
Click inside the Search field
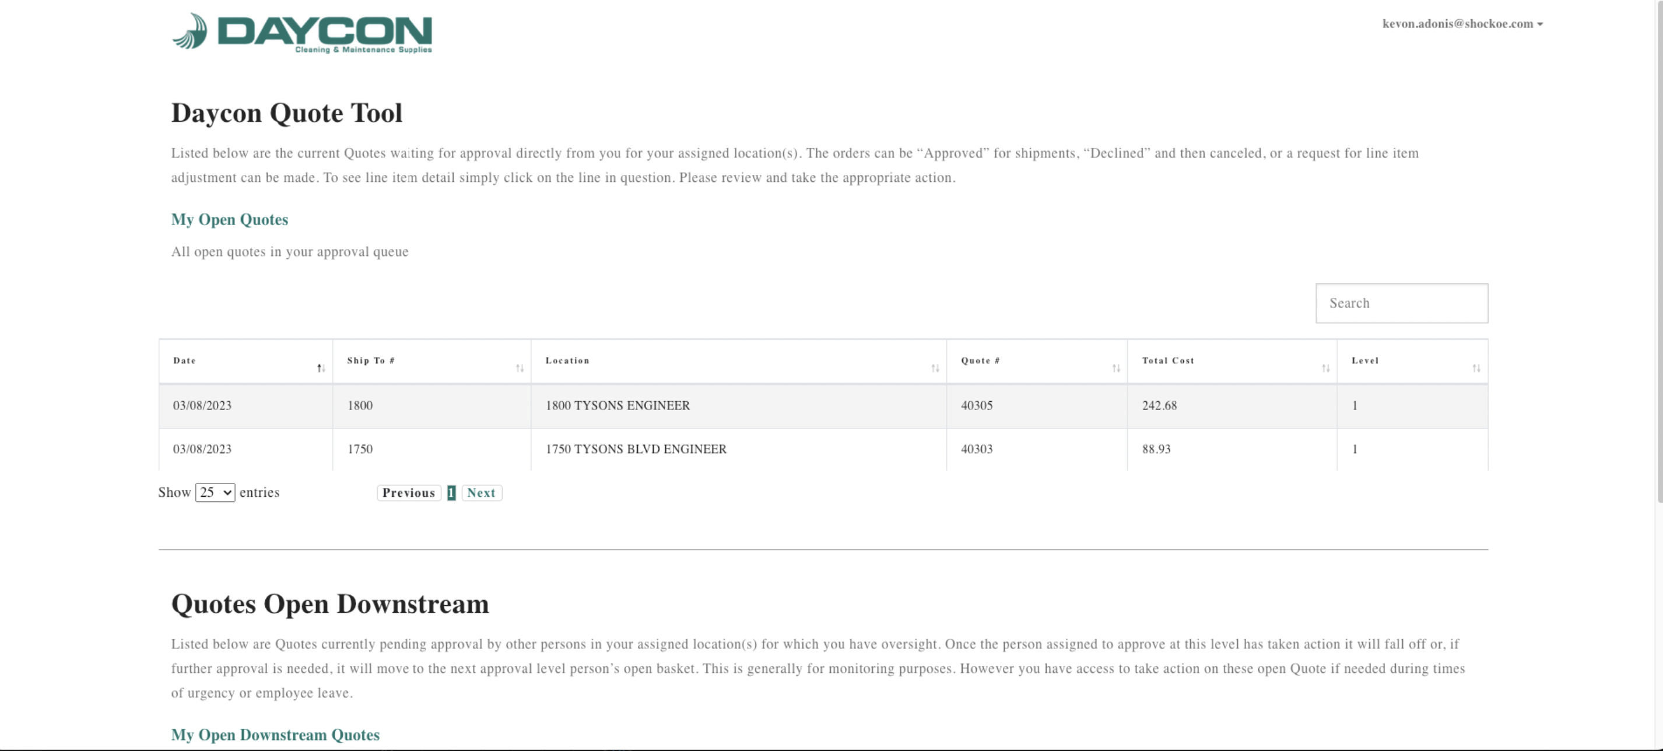pos(1402,304)
